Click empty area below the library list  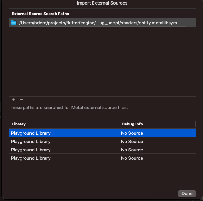click(102, 175)
